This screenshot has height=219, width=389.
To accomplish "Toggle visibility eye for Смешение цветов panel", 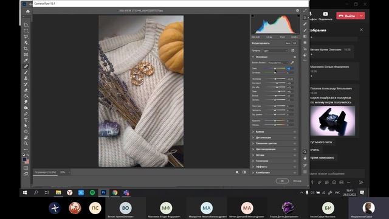I will pyautogui.click(x=295, y=144).
